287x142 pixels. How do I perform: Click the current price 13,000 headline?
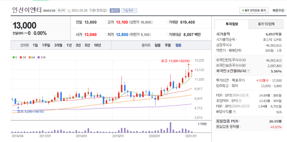tap(24, 26)
